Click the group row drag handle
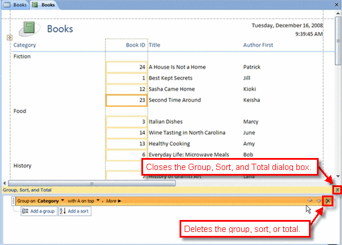Image resolution: width=342 pixels, height=245 pixels. [x=14, y=201]
